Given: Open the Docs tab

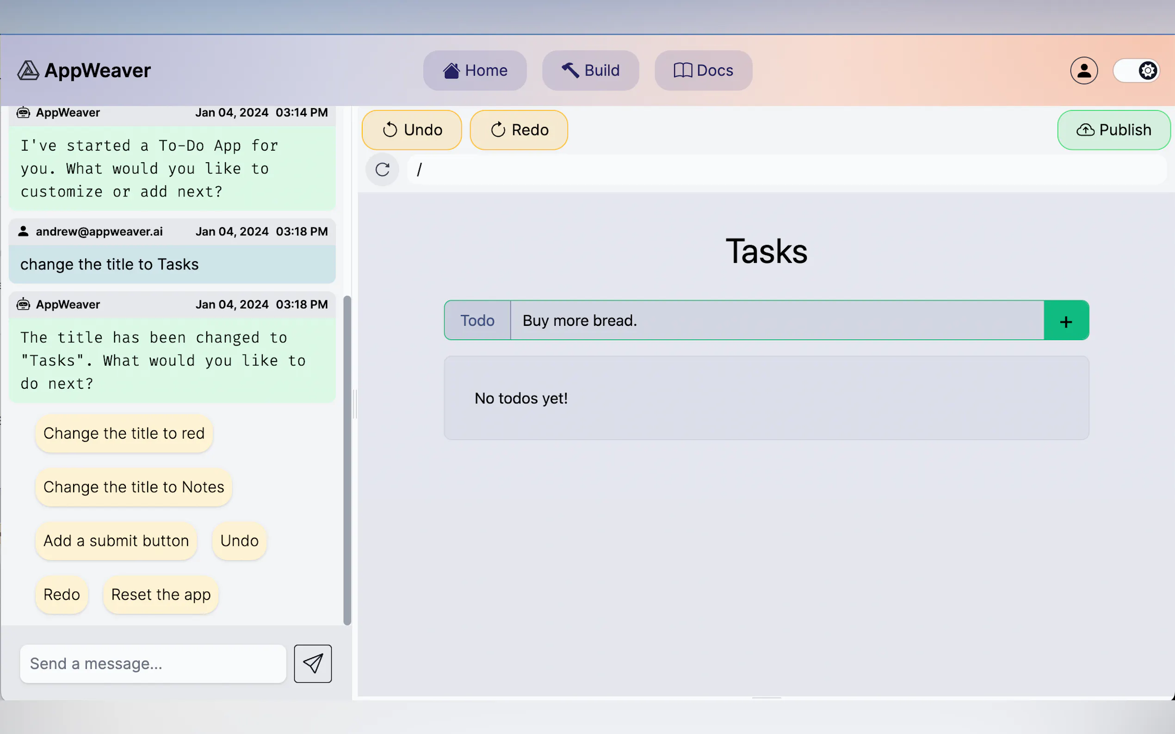Looking at the screenshot, I should click(703, 70).
